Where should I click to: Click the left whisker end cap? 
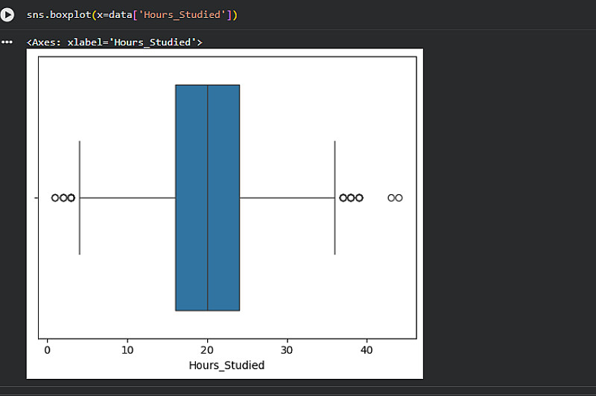(x=80, y=197)
